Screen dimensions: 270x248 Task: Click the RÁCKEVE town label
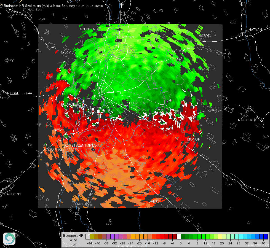pos(84,204)
